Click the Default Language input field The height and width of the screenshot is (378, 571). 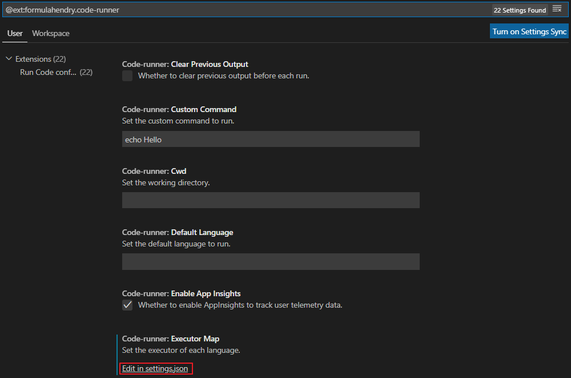[271, 261]
